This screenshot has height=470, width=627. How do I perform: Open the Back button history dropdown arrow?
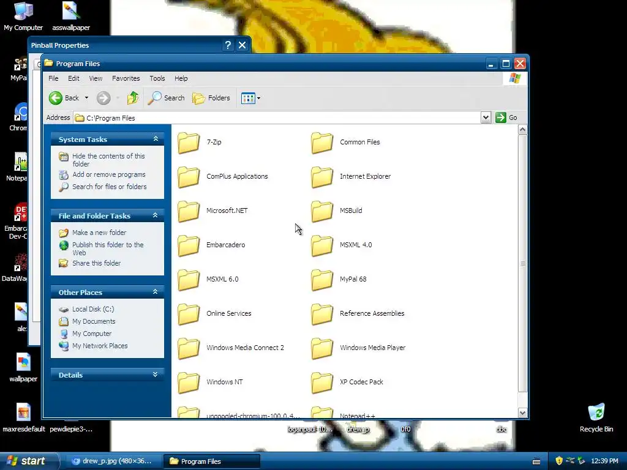(x=86, y=98)
